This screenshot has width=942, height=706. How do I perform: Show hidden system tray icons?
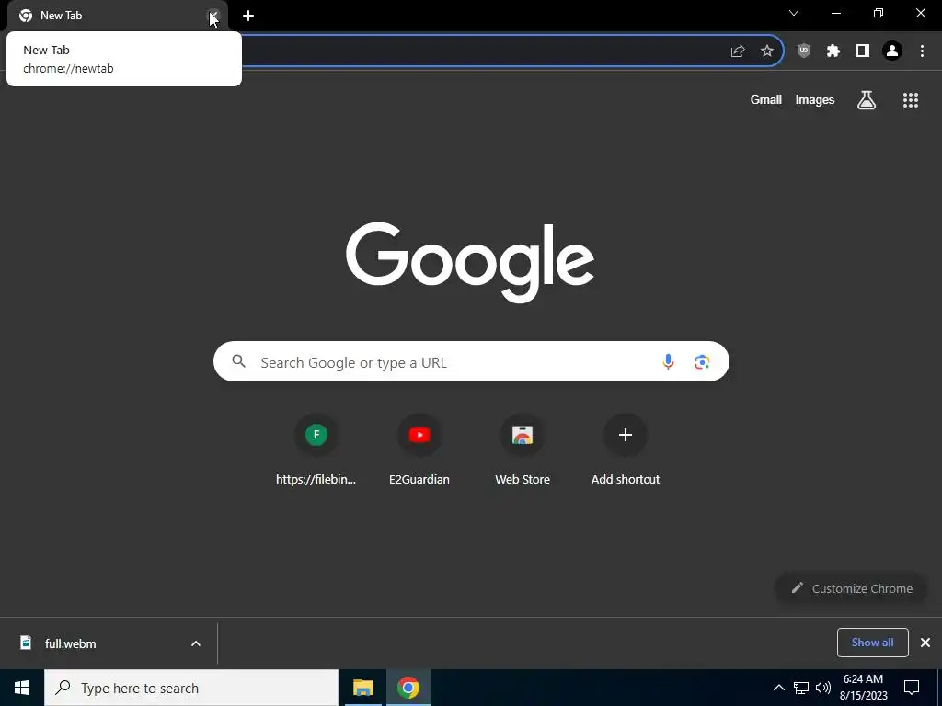tap(778, 688)
